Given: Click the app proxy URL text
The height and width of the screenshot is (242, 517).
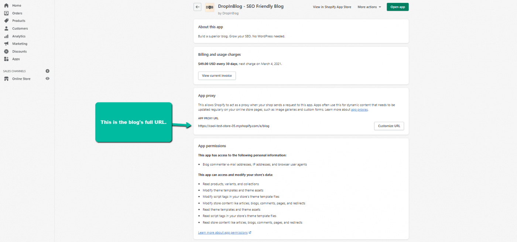Looking at the screenshot, I should (234, 126).
